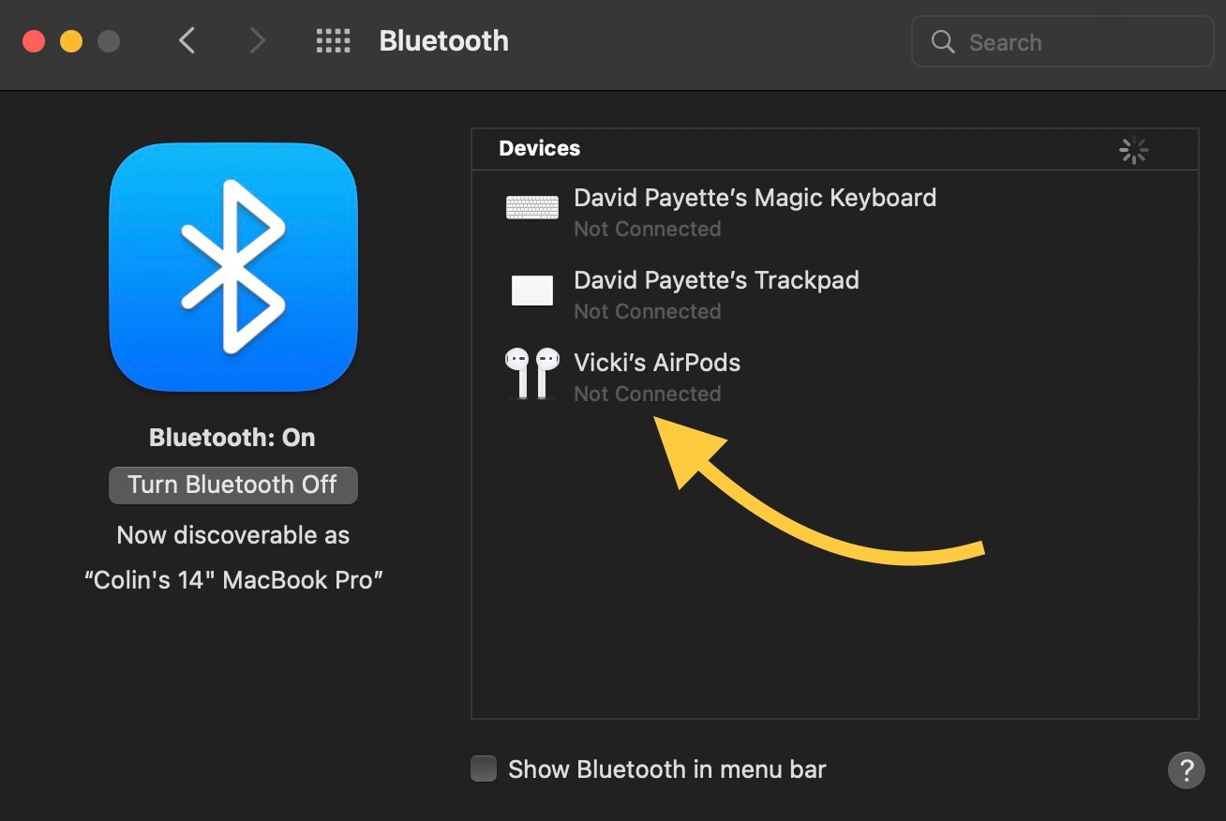Click Not Connected under Trackpad
Viewport: 1226px width, 821px height.
pyautogui.click(x=648, y=311)
